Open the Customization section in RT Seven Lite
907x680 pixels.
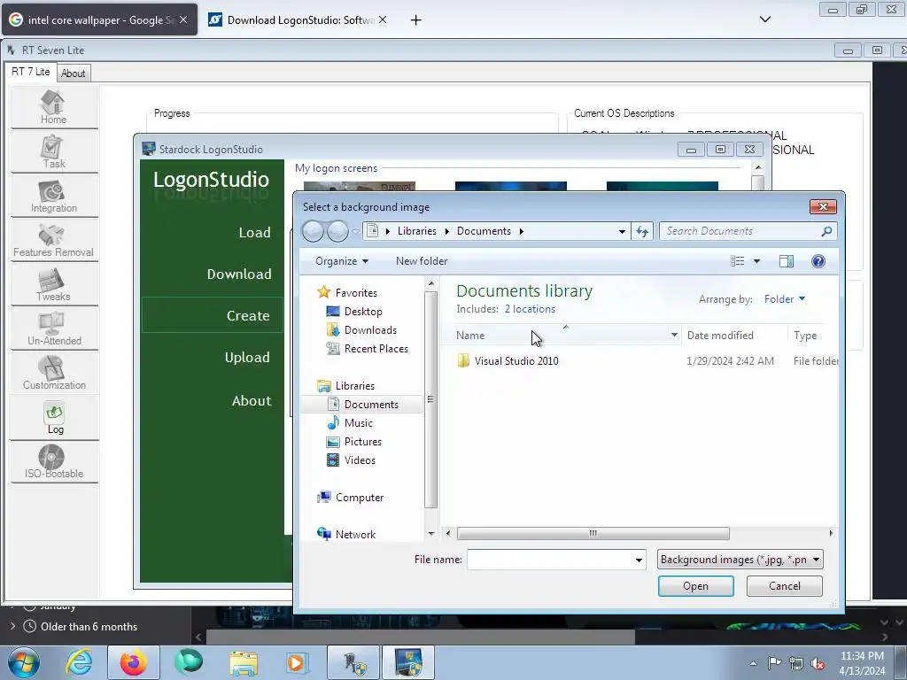coord(54,373)
